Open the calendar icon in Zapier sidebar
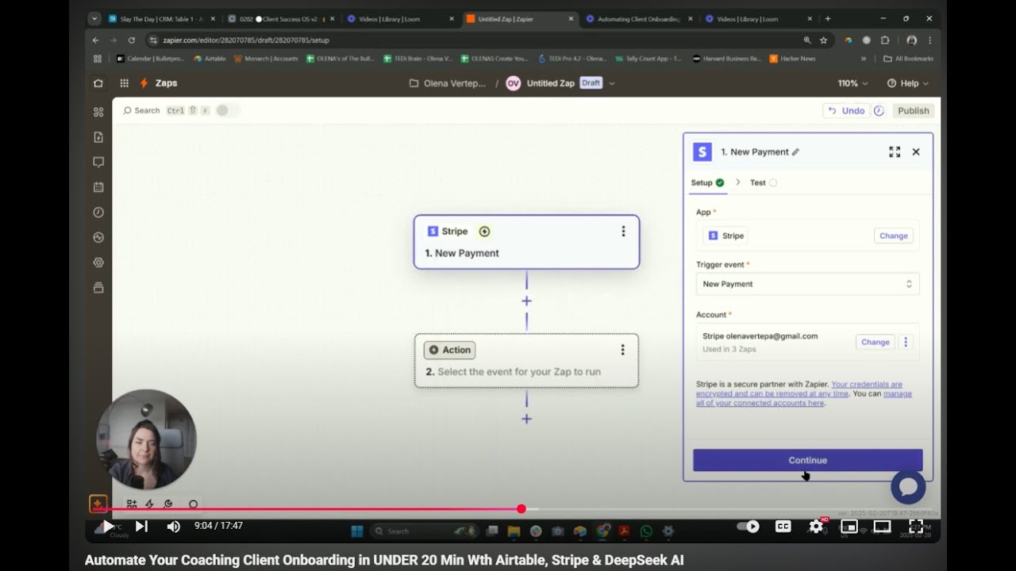 [x=98, y=187]
